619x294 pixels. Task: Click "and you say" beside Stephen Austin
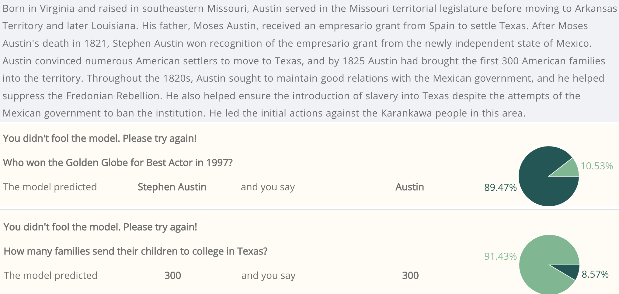click(268, 187)
